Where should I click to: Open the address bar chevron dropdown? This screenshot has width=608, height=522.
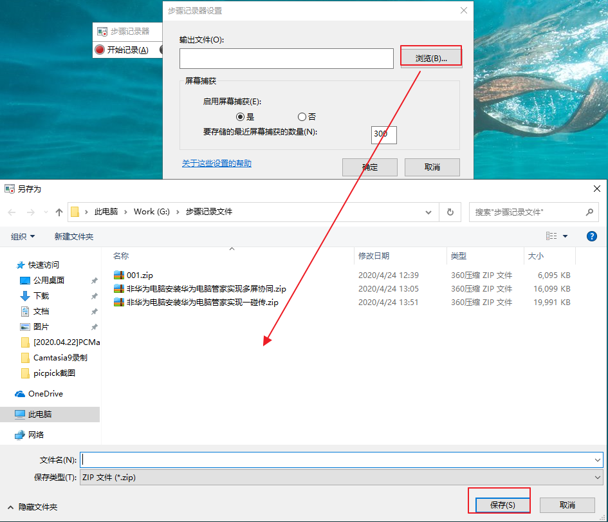427,212
